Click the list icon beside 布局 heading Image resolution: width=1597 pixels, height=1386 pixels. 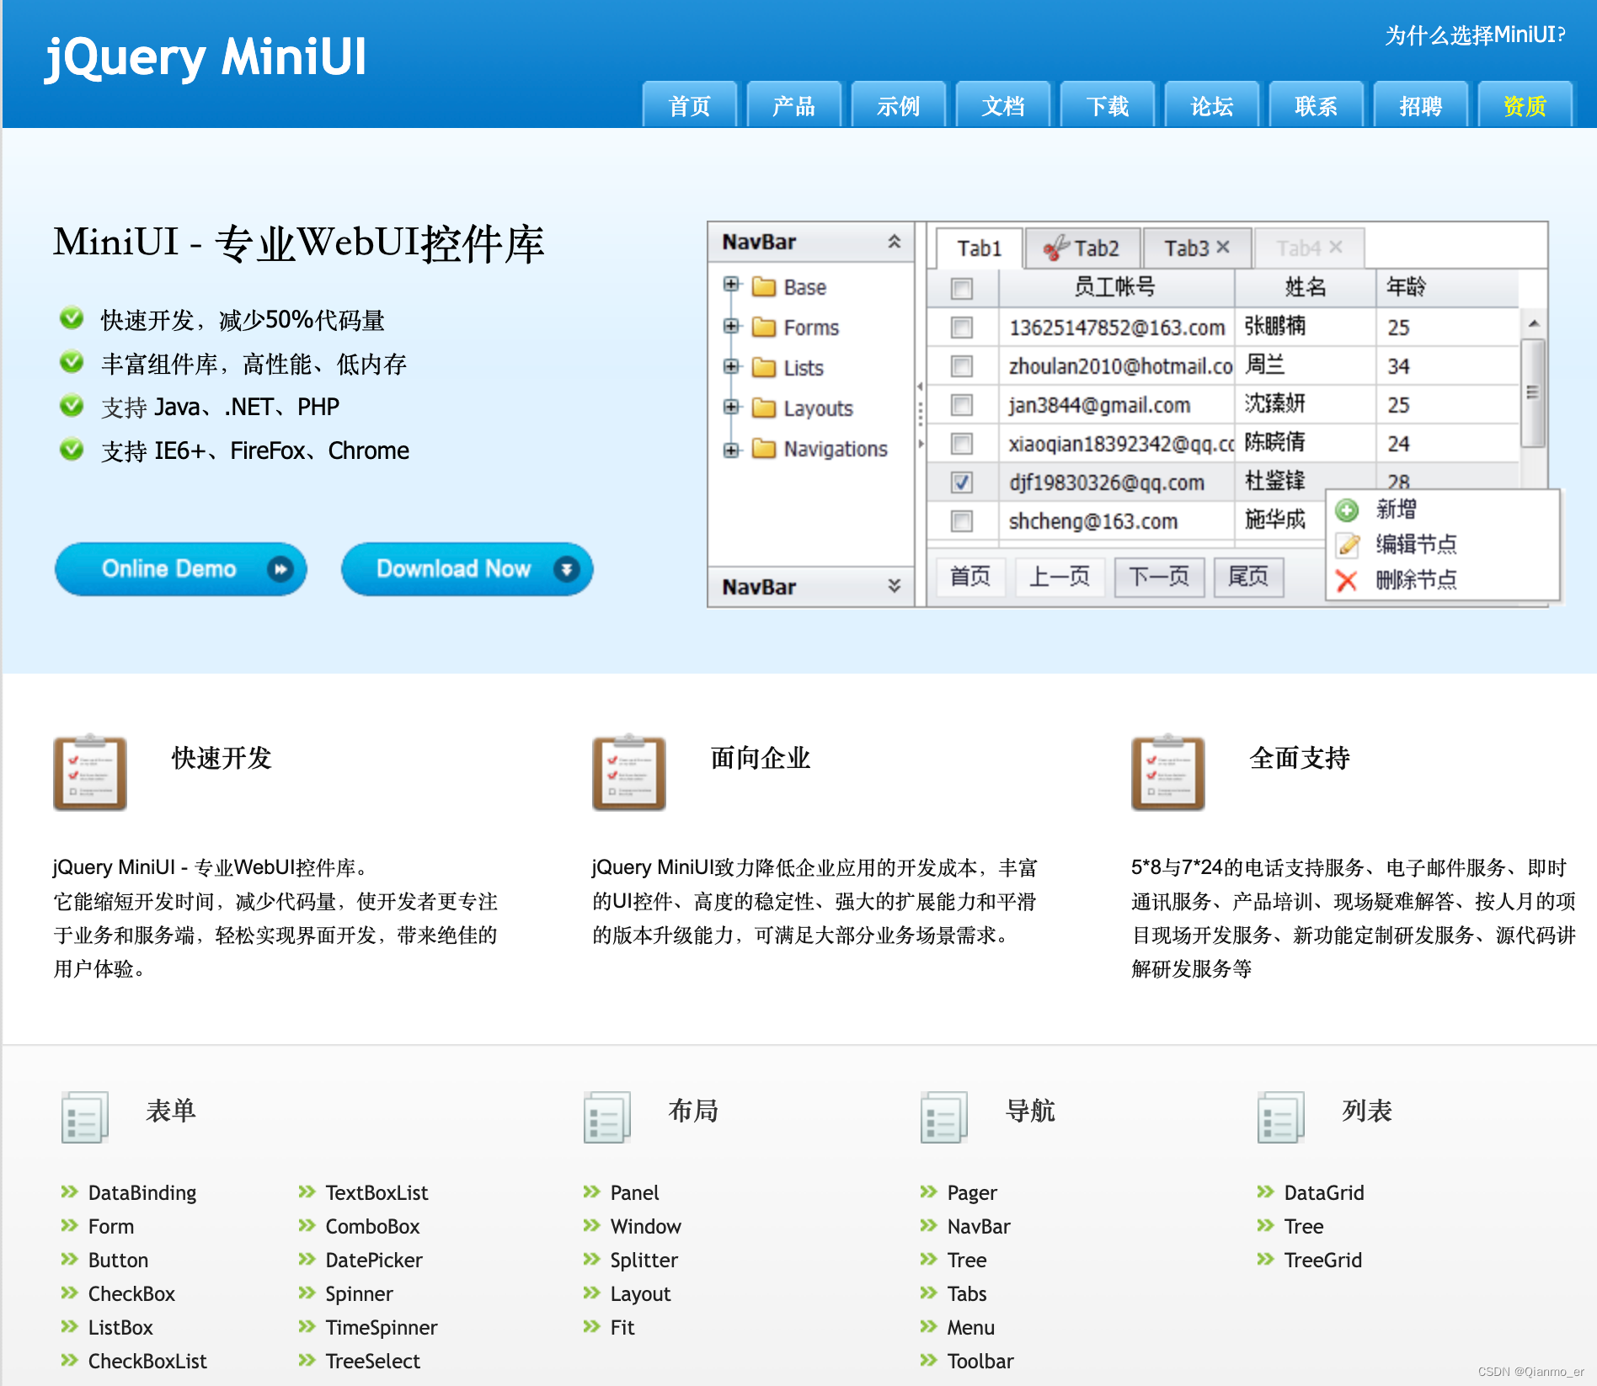click(x=607, y=1117)
